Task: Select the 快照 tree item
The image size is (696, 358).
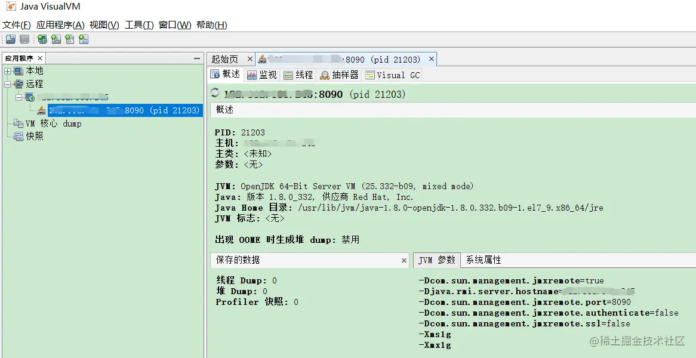Action: tap(34, 136)
